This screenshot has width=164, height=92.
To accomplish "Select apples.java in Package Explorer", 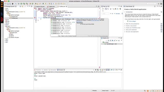I will (15, 17).
